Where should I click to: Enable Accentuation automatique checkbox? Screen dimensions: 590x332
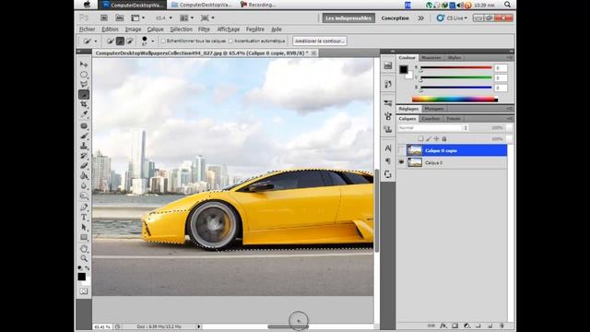point(230,41)
